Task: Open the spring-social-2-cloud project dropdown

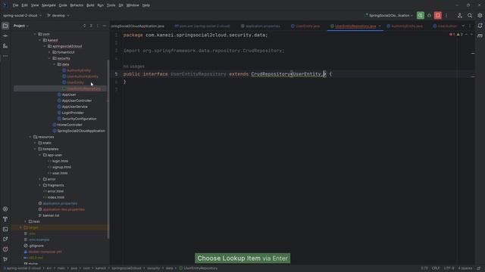Action: click(22, 15)
